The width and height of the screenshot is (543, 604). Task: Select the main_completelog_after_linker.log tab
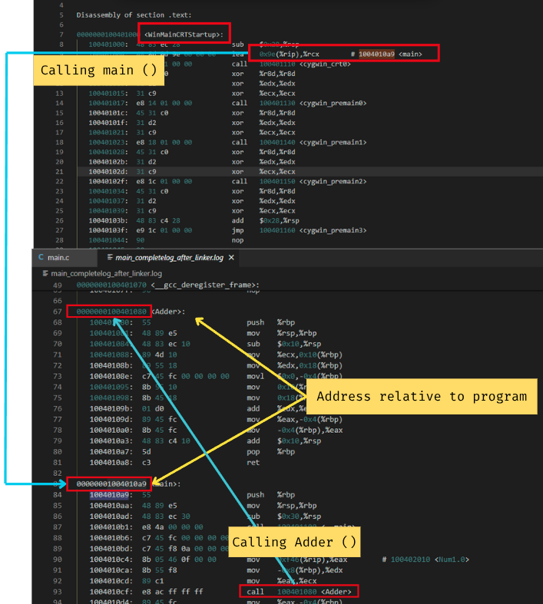[171, 257]
